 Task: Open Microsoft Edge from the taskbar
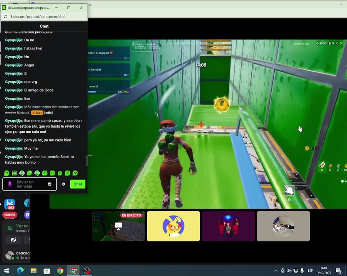click(x=20, y=271)
